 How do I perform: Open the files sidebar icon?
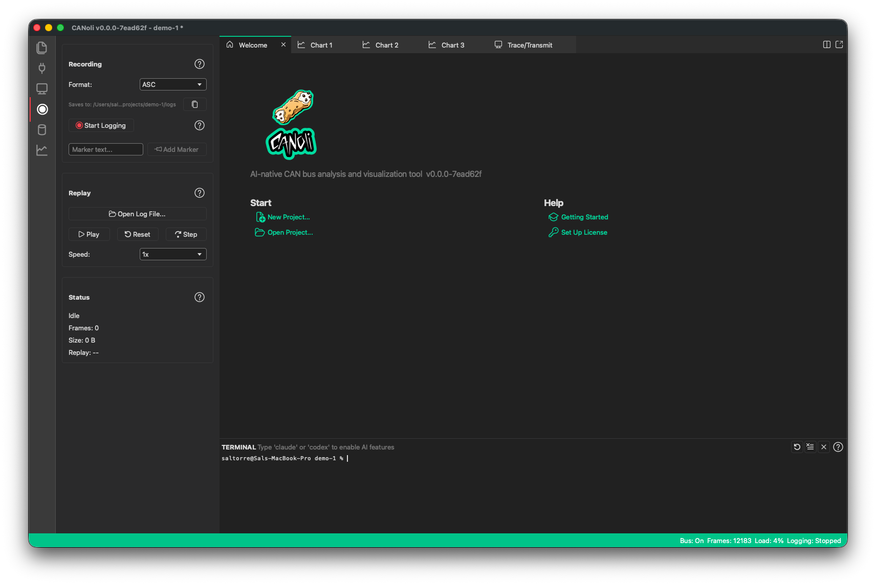42,48
